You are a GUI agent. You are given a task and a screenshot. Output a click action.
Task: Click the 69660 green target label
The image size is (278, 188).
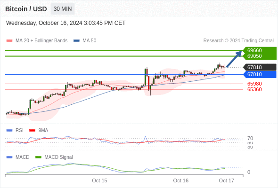click(x=254, y=50)
